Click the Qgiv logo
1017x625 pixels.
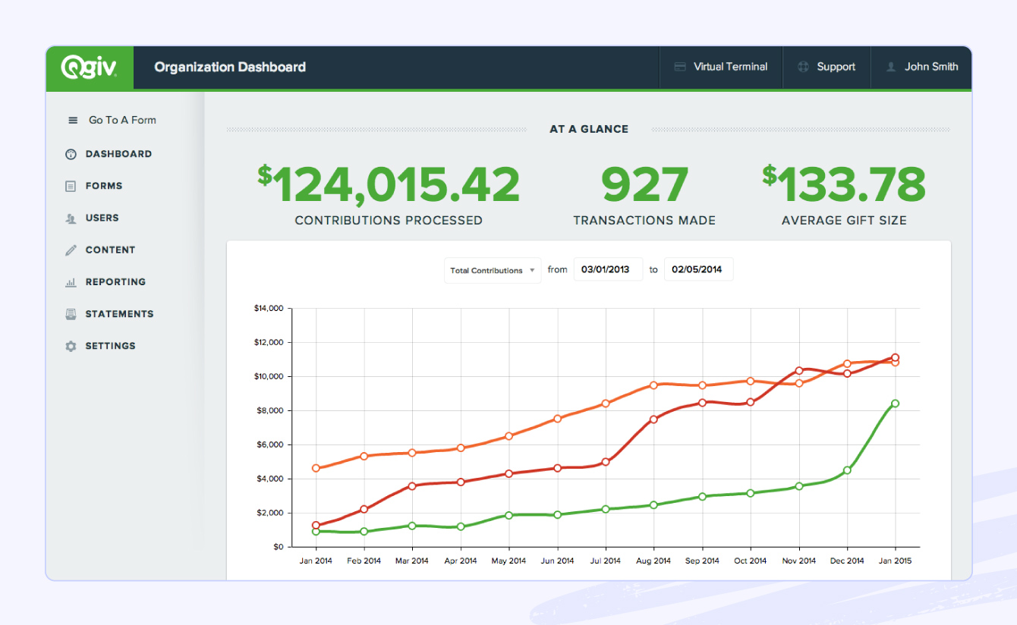(x=89, y=68)
